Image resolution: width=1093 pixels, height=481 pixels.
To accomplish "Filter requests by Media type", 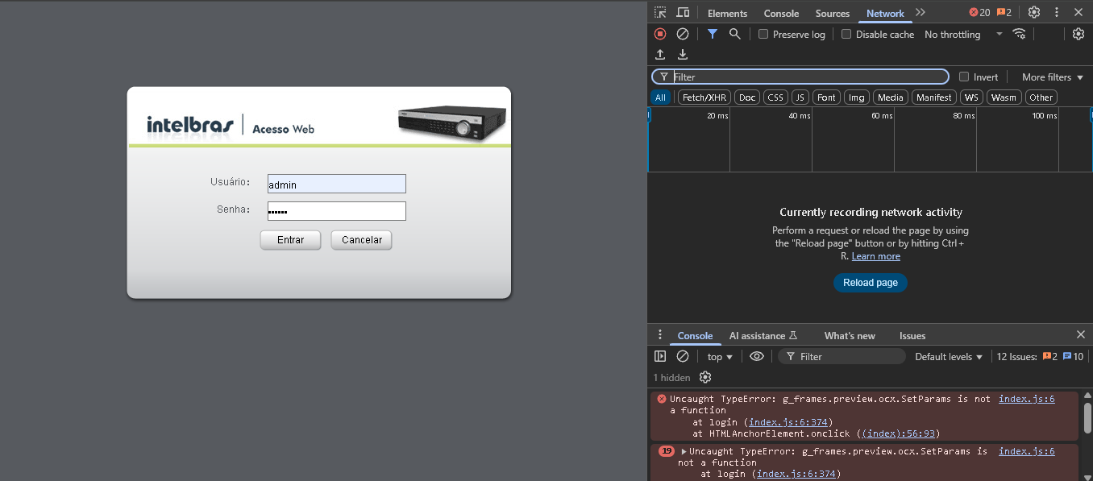I will [x=891, y=97].
